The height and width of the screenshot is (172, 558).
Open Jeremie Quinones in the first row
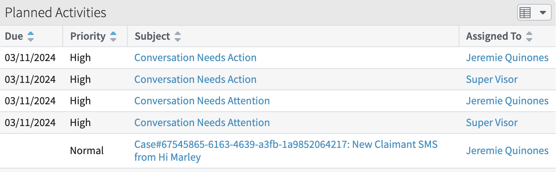tap(507, 58)
